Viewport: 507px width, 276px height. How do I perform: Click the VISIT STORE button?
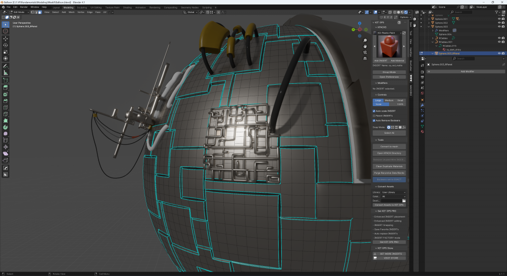pos(389,258)
